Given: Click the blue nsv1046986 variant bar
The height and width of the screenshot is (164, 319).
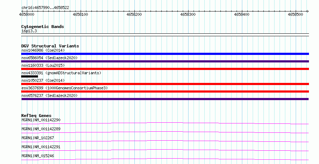Looking at the screenshot, I should tap(165, 54).
